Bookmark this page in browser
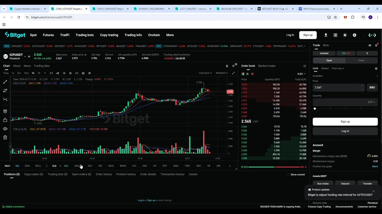Image resolution: width=382 pixels, height=214 pixels. (335, 17)
